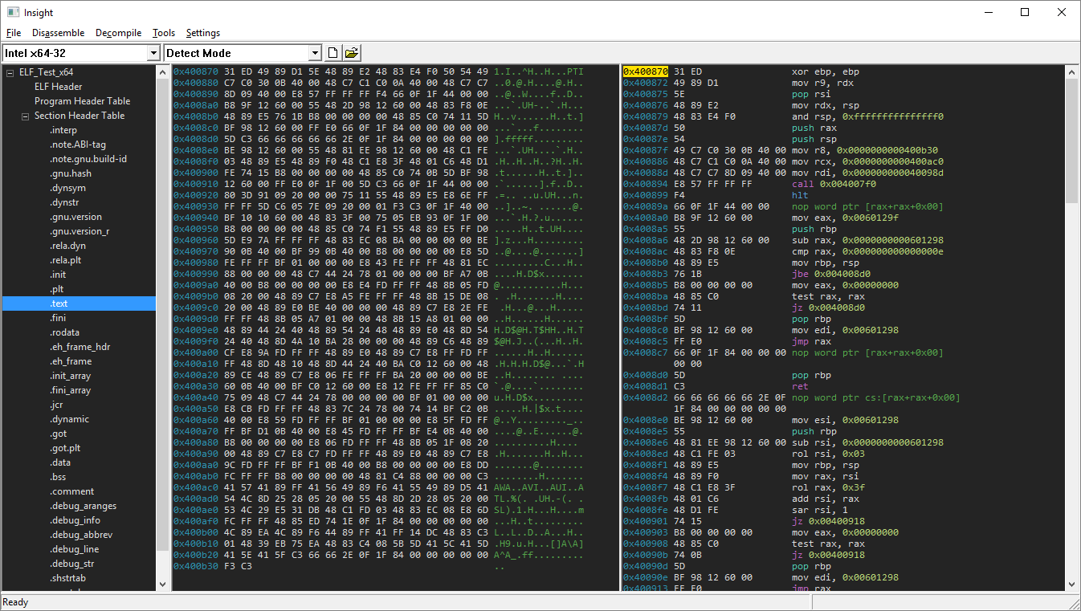Select the .init_array section
This screenshot has height=611, width=1081.
click(x=71, y=376)
